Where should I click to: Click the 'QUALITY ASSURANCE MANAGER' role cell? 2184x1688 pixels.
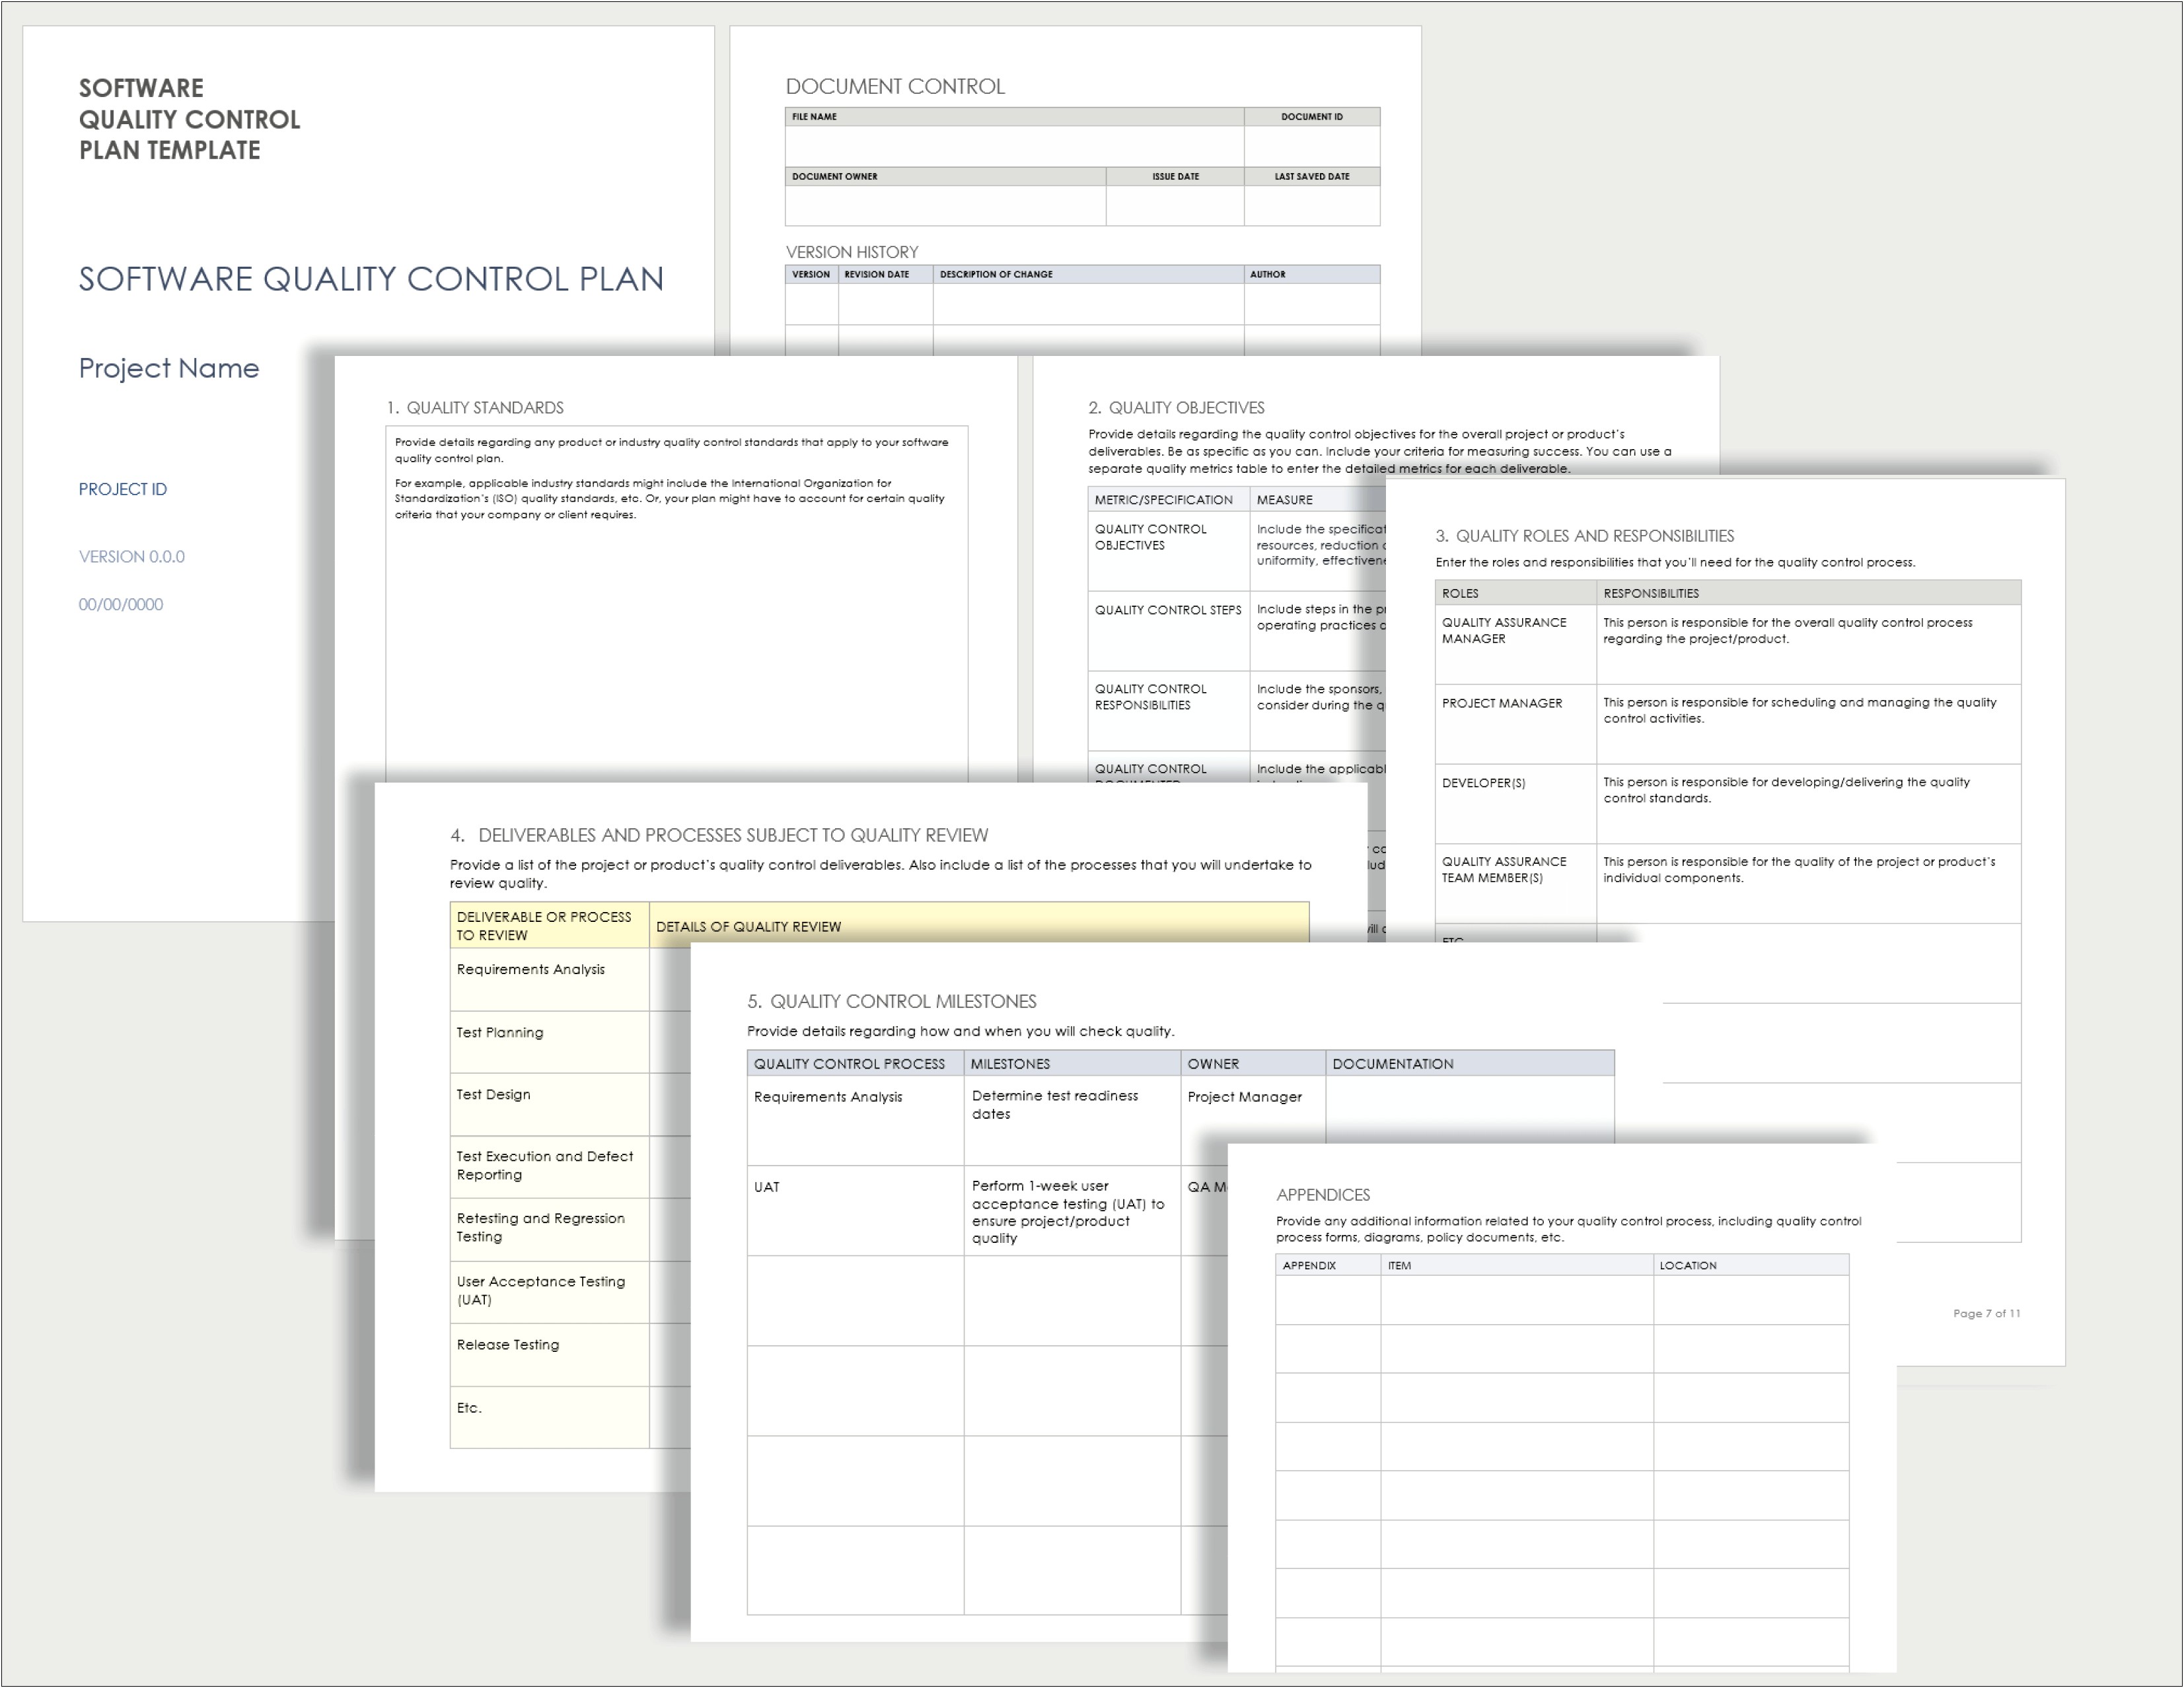[x=1515, y=645]
